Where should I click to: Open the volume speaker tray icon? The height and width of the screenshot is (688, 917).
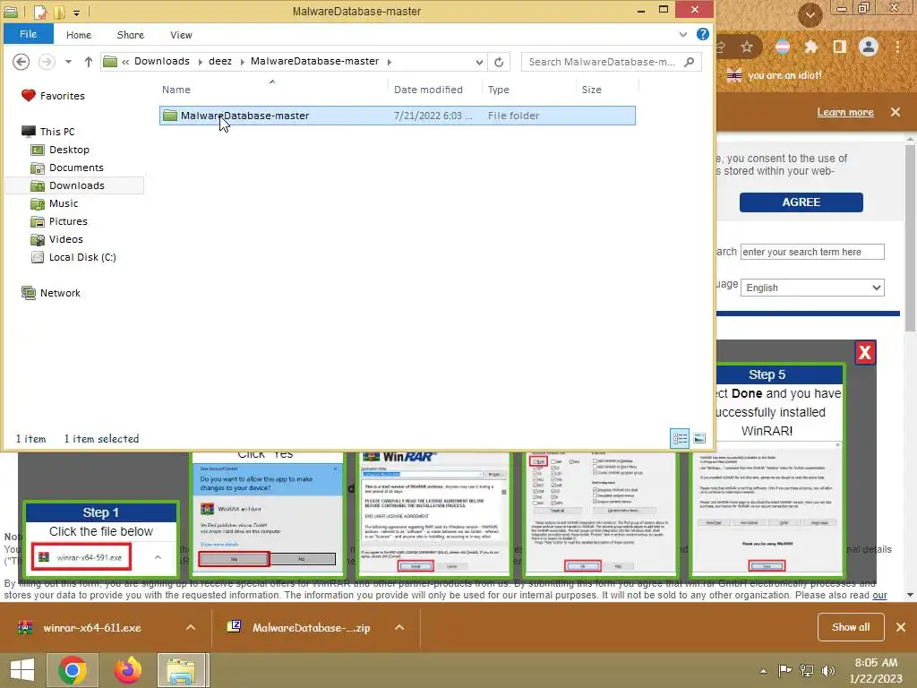coord(828,671)
